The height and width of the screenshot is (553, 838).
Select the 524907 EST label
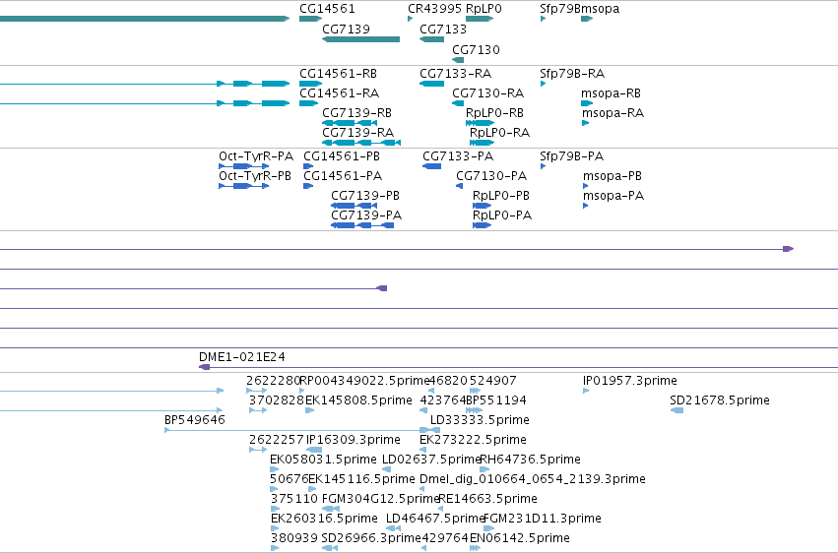coord(492,381)
